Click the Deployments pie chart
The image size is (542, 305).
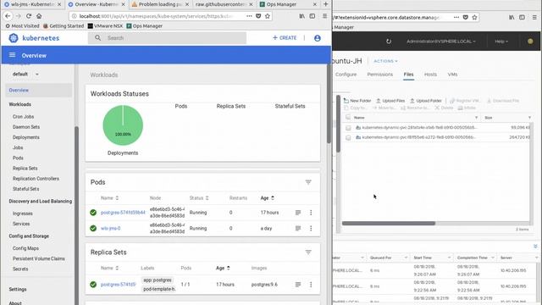point(123,125)
